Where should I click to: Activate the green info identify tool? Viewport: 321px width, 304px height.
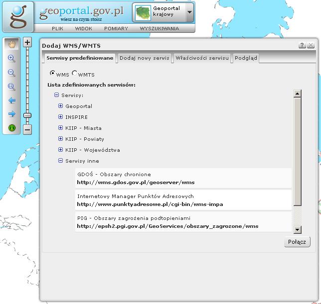(12, 128)
